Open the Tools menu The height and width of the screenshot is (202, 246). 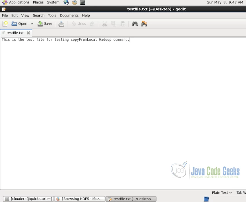52,16
